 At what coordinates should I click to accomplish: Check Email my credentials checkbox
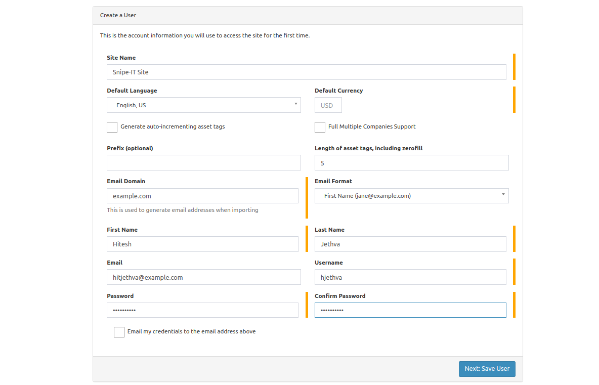[119, 332]
